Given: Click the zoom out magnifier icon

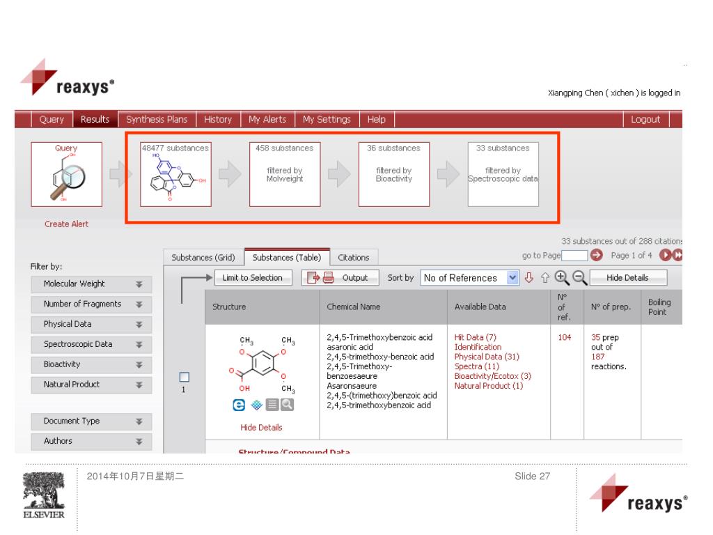Looking at the screenshot, I should 579,277.
